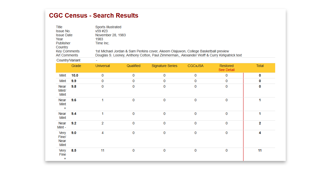Image resolution: width=331 pixels, height=170 pixels.
Task: Click the Qualified column header
Action: click(134, 66)
